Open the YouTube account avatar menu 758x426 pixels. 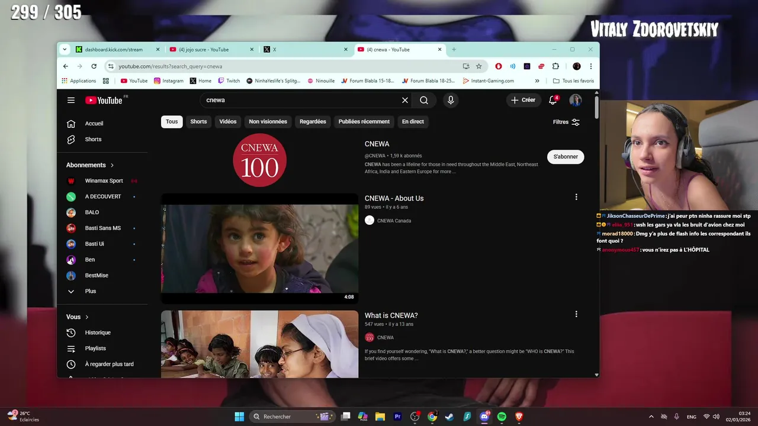click(576, 100)
